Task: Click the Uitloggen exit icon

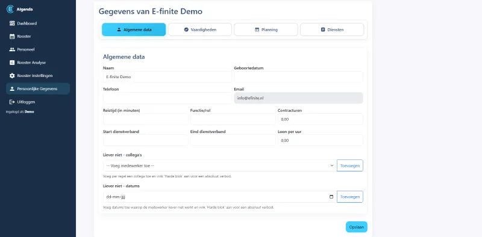Action: point(12,102)
